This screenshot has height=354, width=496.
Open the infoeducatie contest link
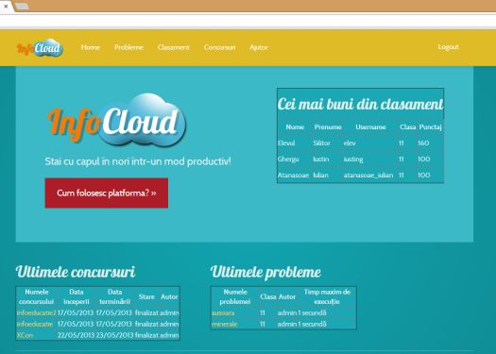point(35,324)
